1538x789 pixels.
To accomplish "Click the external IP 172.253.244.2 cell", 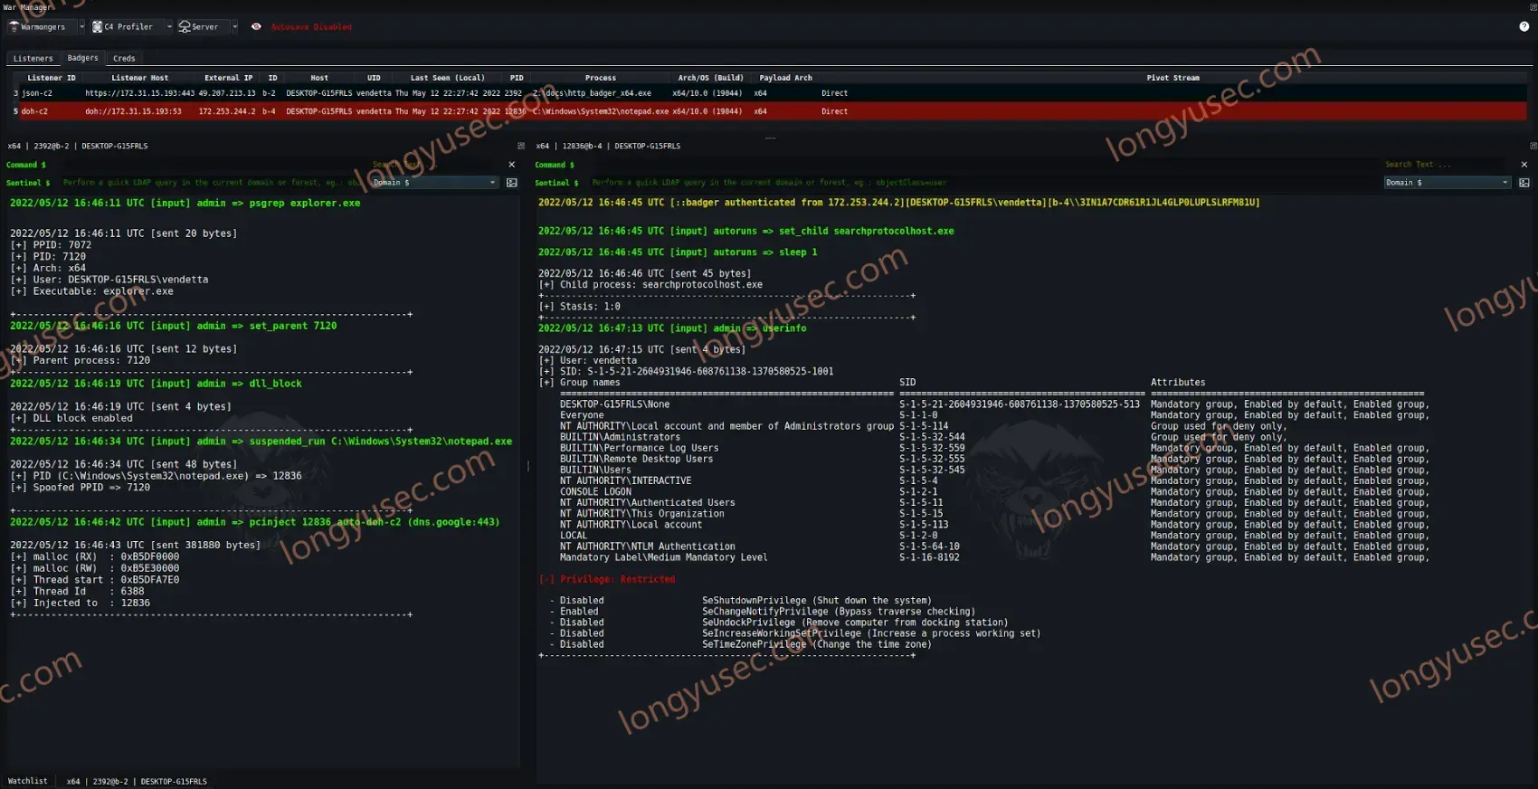I will click(227, 111).
